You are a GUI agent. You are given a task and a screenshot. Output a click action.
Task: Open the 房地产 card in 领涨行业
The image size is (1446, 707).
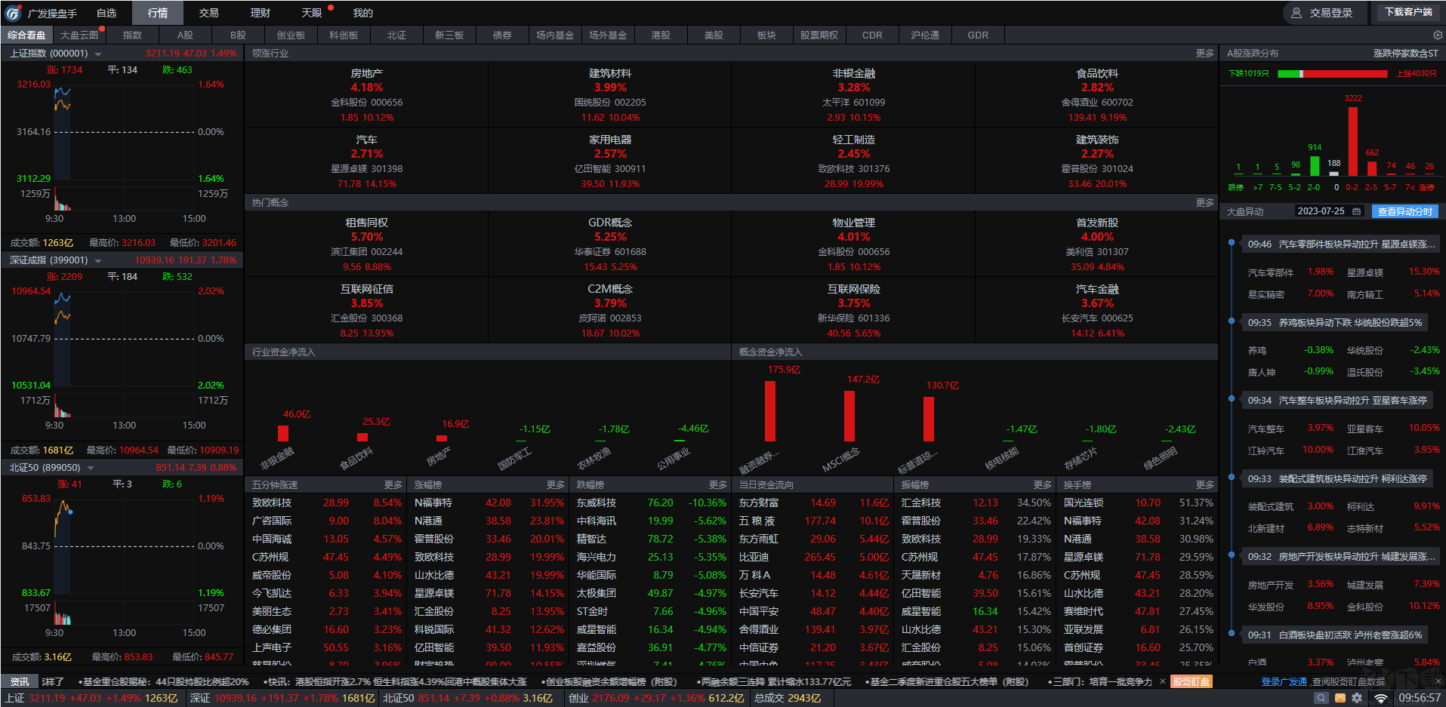[366, 95]
